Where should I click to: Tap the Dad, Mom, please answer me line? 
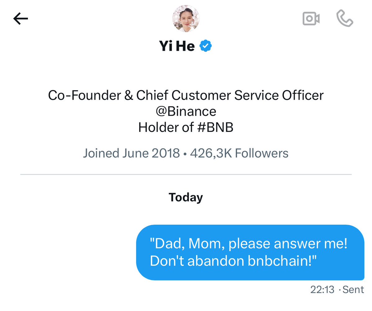coord(249,243)
